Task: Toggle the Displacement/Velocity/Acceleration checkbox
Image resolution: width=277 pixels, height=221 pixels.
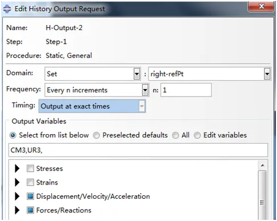Action: pos(30,196)
